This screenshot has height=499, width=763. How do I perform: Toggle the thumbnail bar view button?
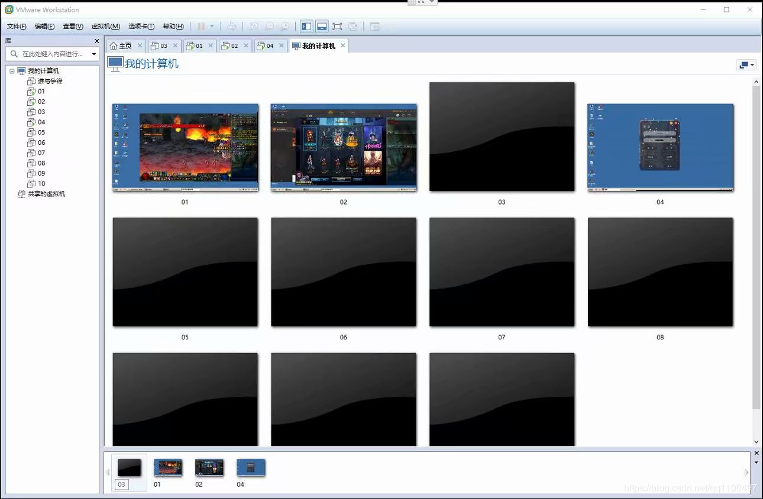322,27
